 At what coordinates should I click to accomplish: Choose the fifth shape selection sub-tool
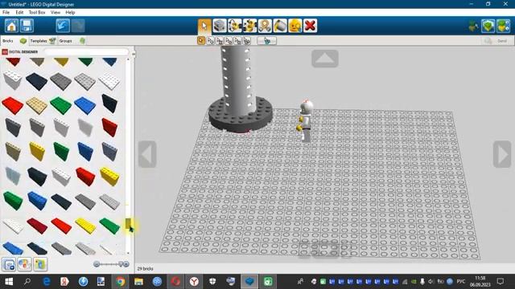[237, 41]
